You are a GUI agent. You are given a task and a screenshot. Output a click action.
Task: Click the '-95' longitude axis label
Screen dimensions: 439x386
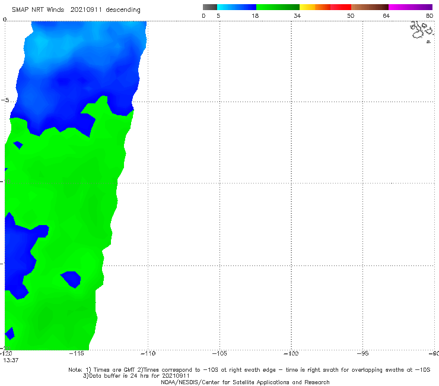point(363,353)
